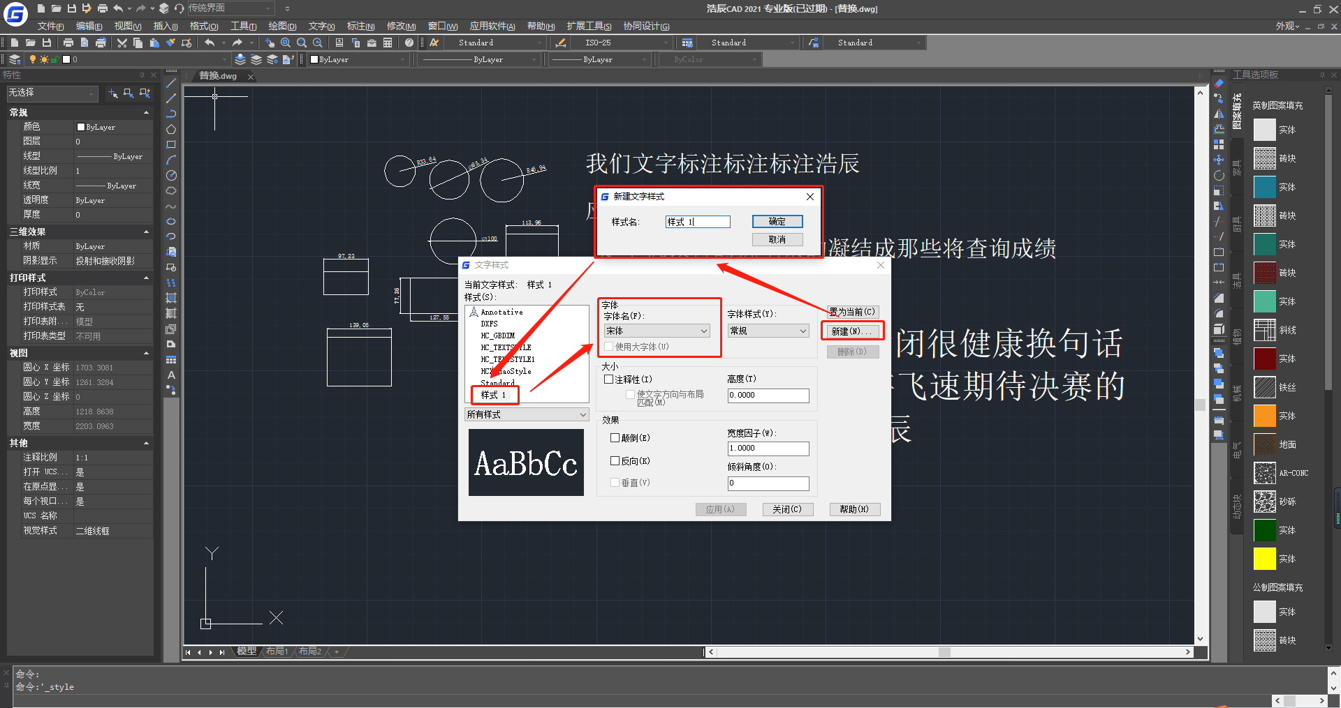1341x708 pixels.
Task: Select the Offset tool
Action: coord(1219,129)
